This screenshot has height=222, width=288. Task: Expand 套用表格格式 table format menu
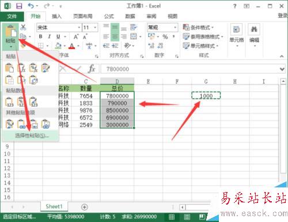(x=203, y=36)
